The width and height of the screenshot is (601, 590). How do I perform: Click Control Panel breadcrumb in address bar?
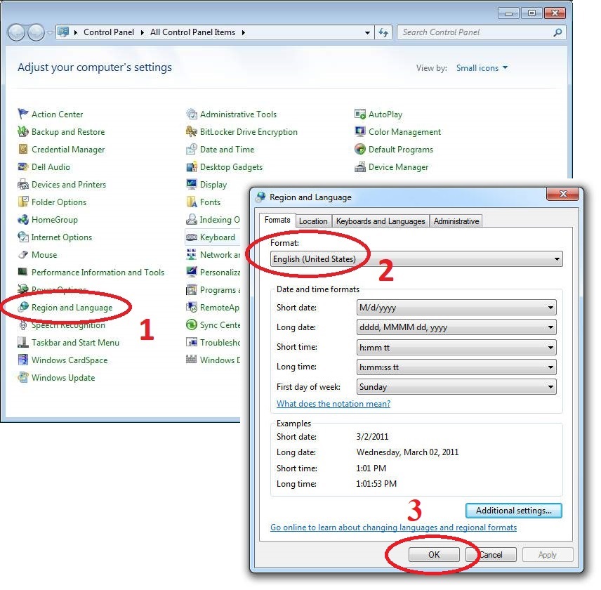(109, 32)
